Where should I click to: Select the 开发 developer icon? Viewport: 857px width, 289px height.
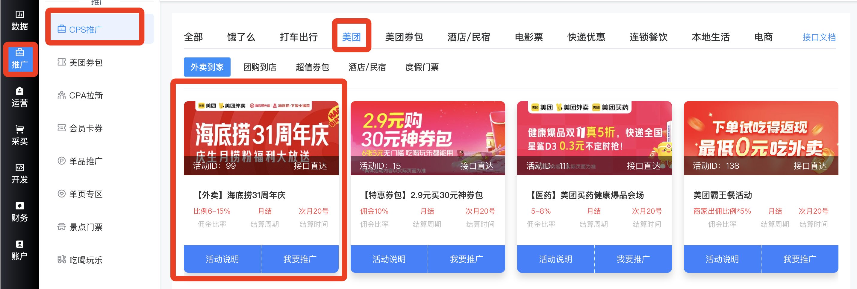click(x=20, y=174)
